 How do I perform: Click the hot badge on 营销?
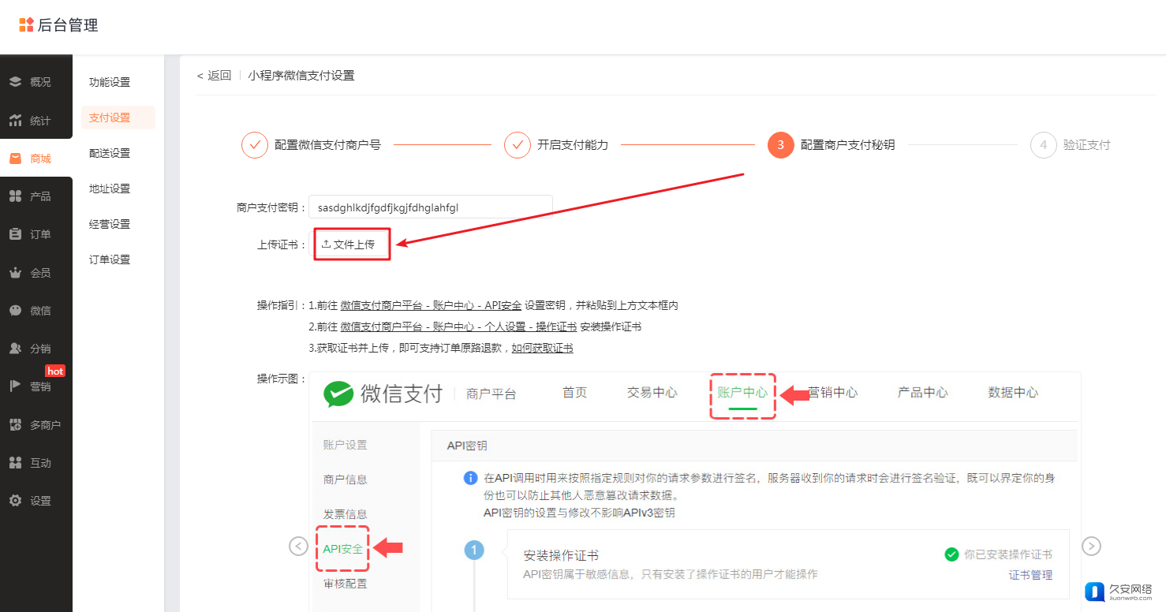(55, 371)
